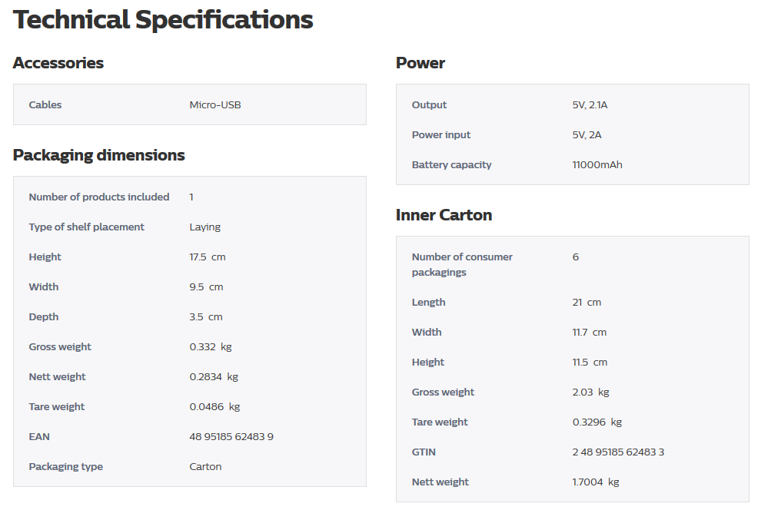Screen dimensions: 761x510
Task: Select the EAN number 48 95185 62483 9
Action: 231,437
